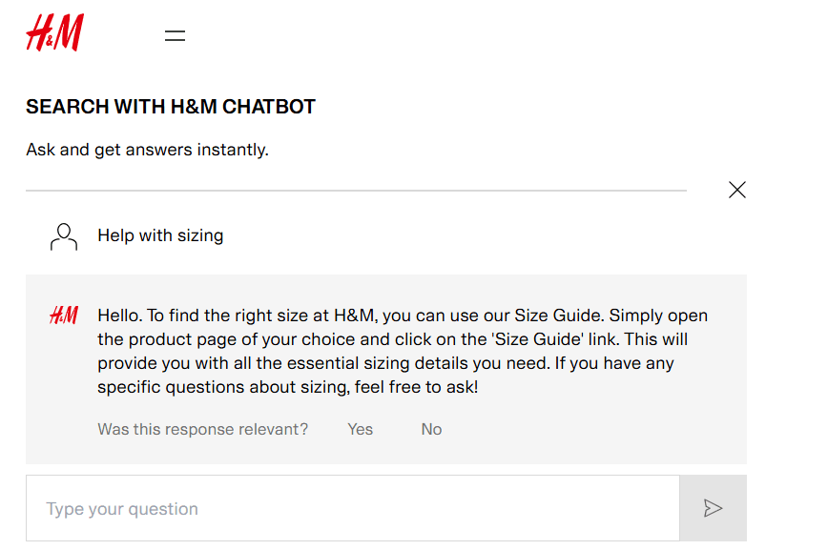This screenshot has width=828, height=550.
Task: Click Yes to rate the response relevant
Action: [360, 429]
